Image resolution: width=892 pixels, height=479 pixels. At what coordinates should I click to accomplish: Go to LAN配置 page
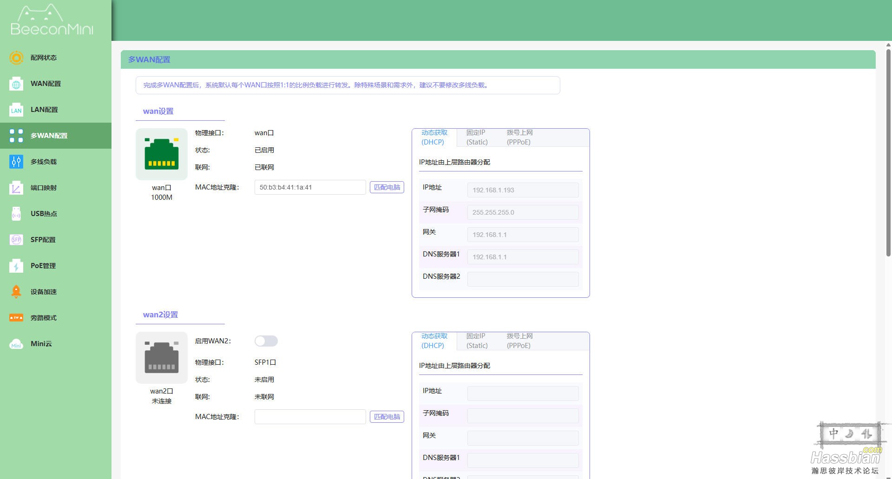[x=56, y=110]
